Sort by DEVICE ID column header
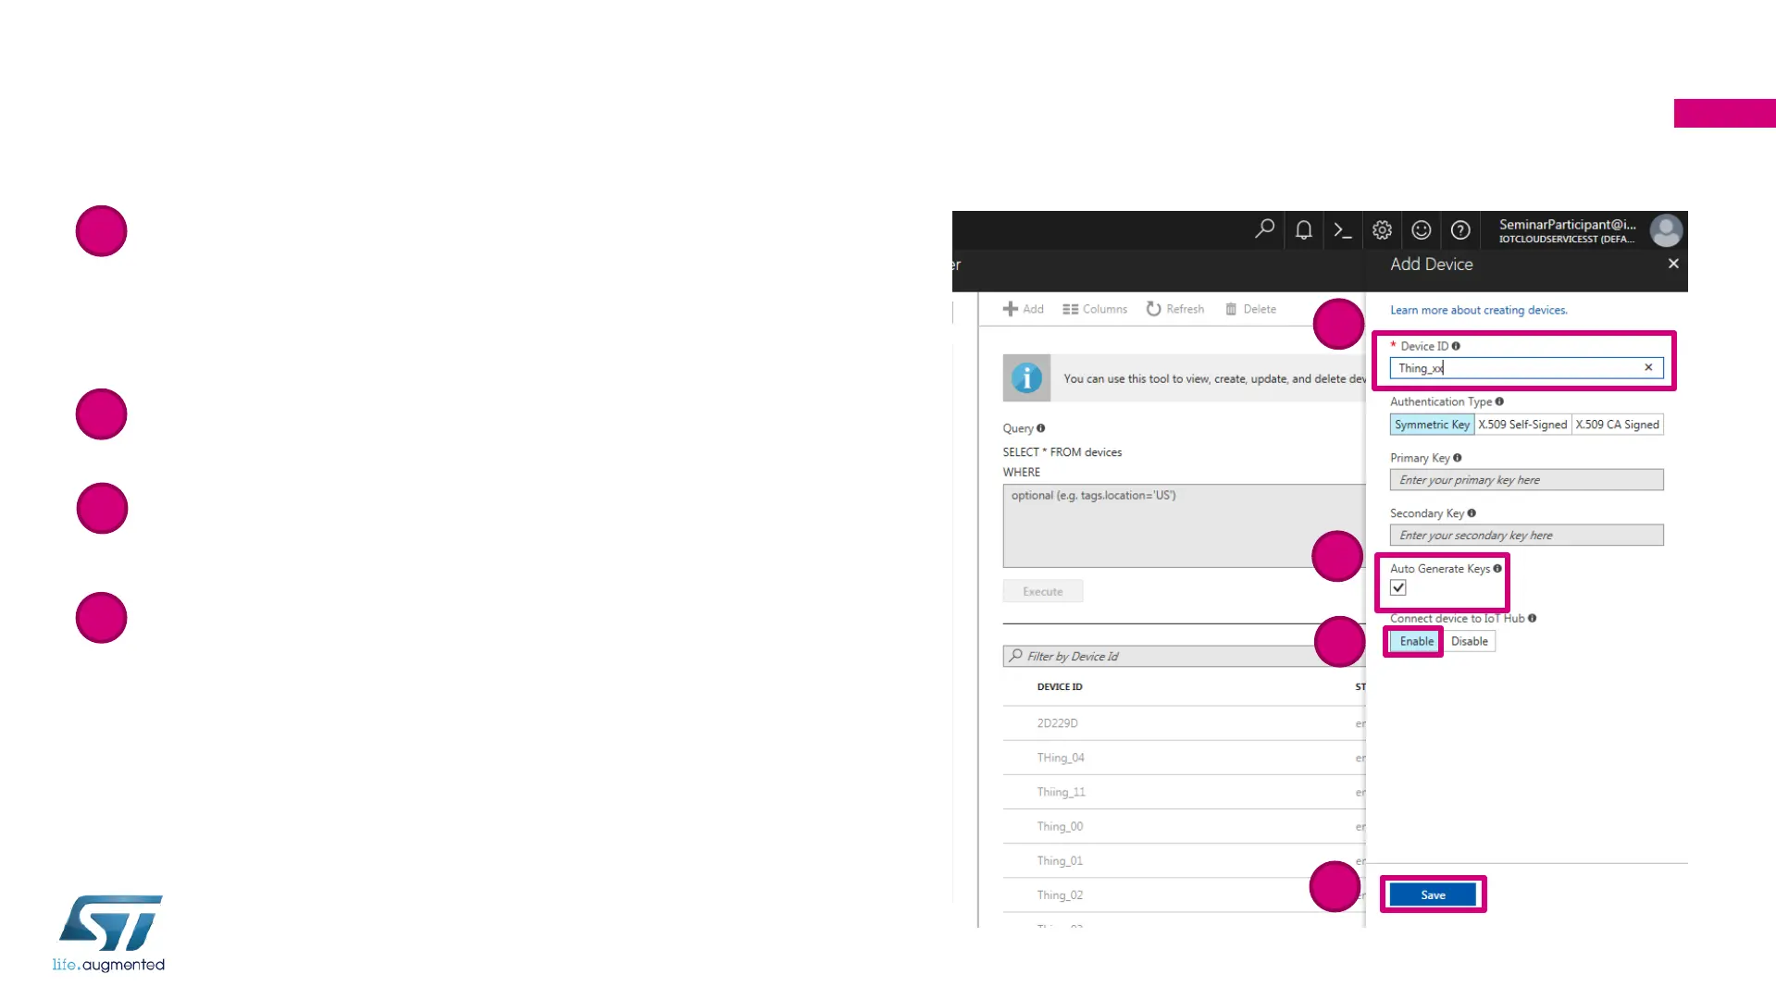Image resolution: width=1776 pixels, height=999 pixels. click(x=1060, y=686)
